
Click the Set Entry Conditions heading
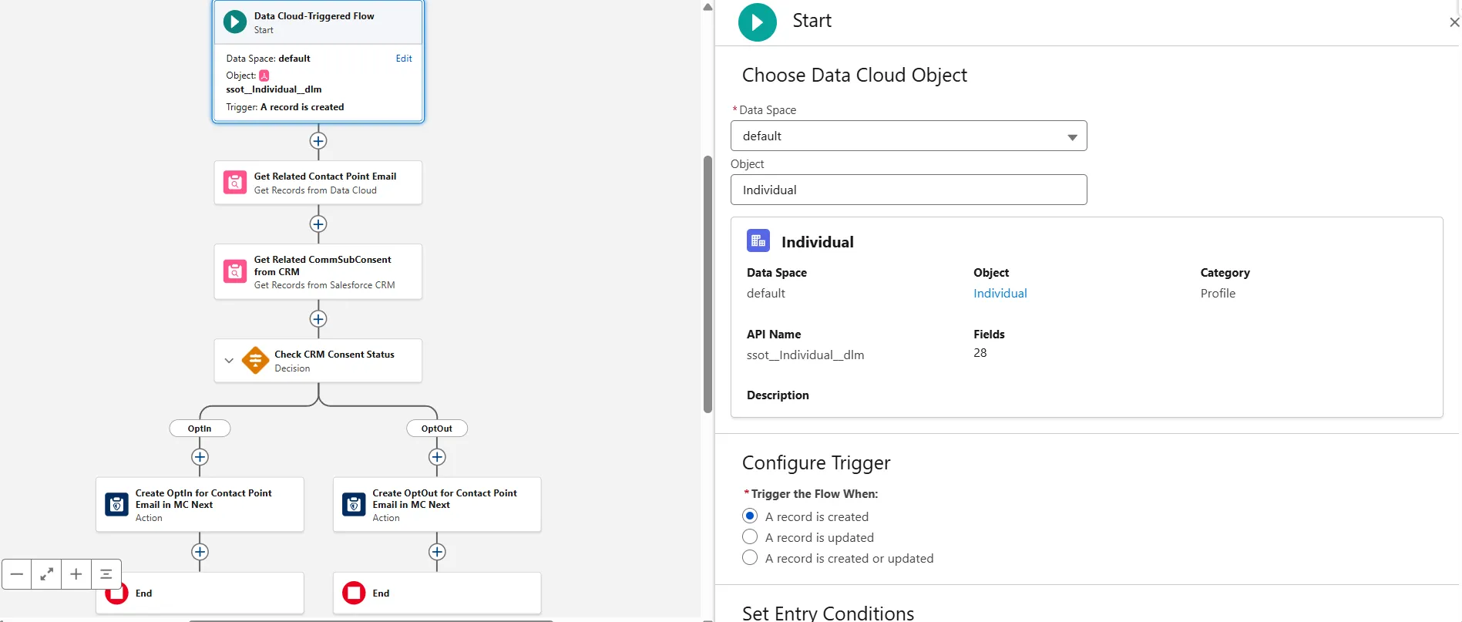(828, 613)
